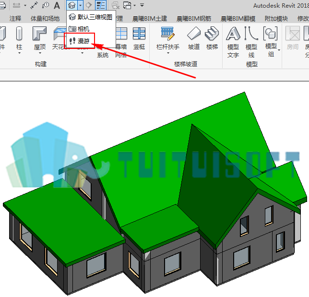Open customize quick access toolbar arrow
Image resolution: width=309 pixels, height=297 pixels.
pyautogui.click(x=142, y=5)
